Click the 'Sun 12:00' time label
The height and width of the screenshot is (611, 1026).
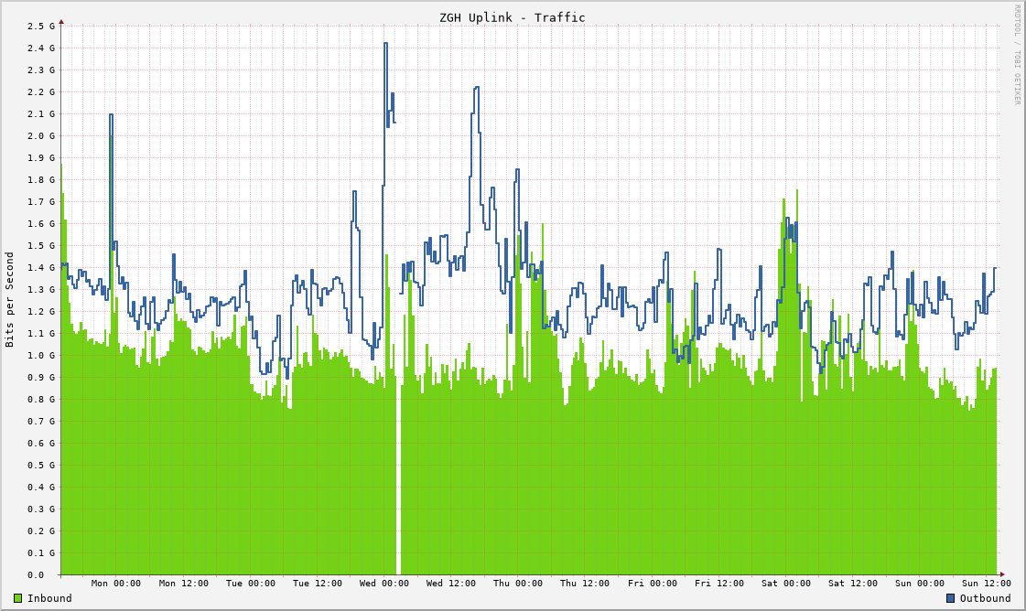tap(986, 583)
